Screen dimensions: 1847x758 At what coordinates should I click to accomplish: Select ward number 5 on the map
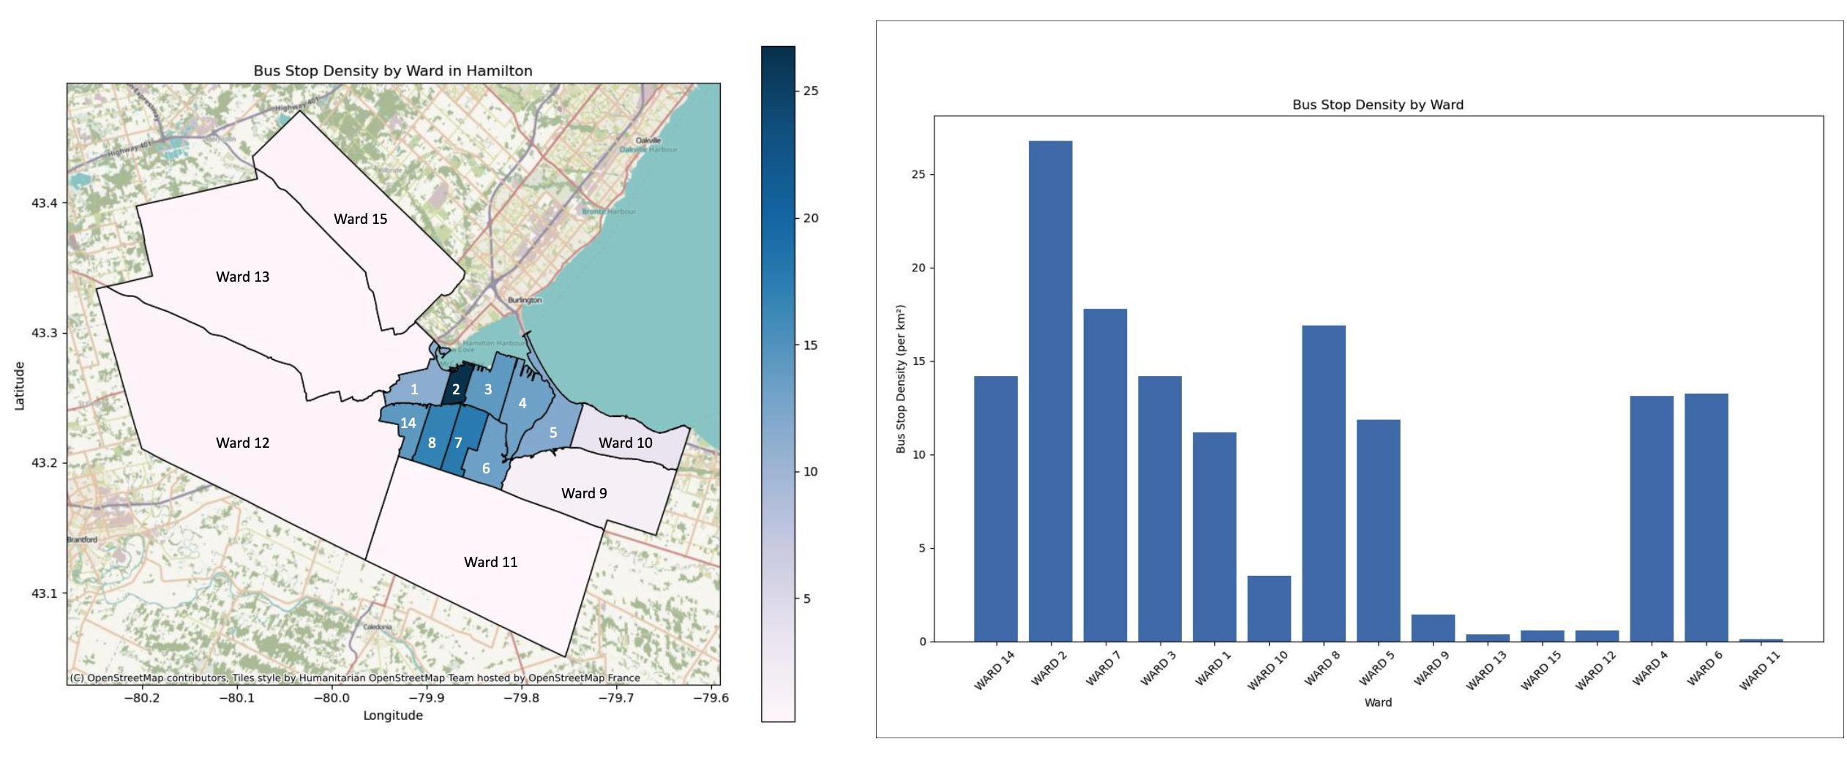553,432
